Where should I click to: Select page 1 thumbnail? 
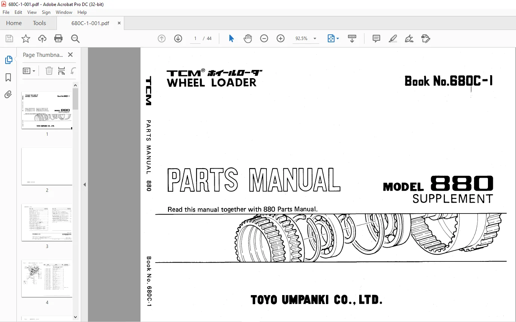pos(47,110)
